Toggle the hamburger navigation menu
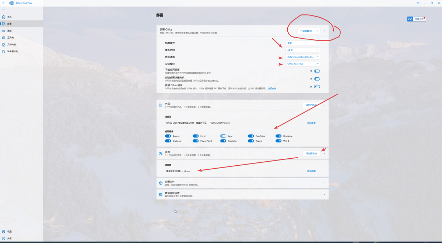Viewport: 442px width, 243px height. click(x=4, y=10)
